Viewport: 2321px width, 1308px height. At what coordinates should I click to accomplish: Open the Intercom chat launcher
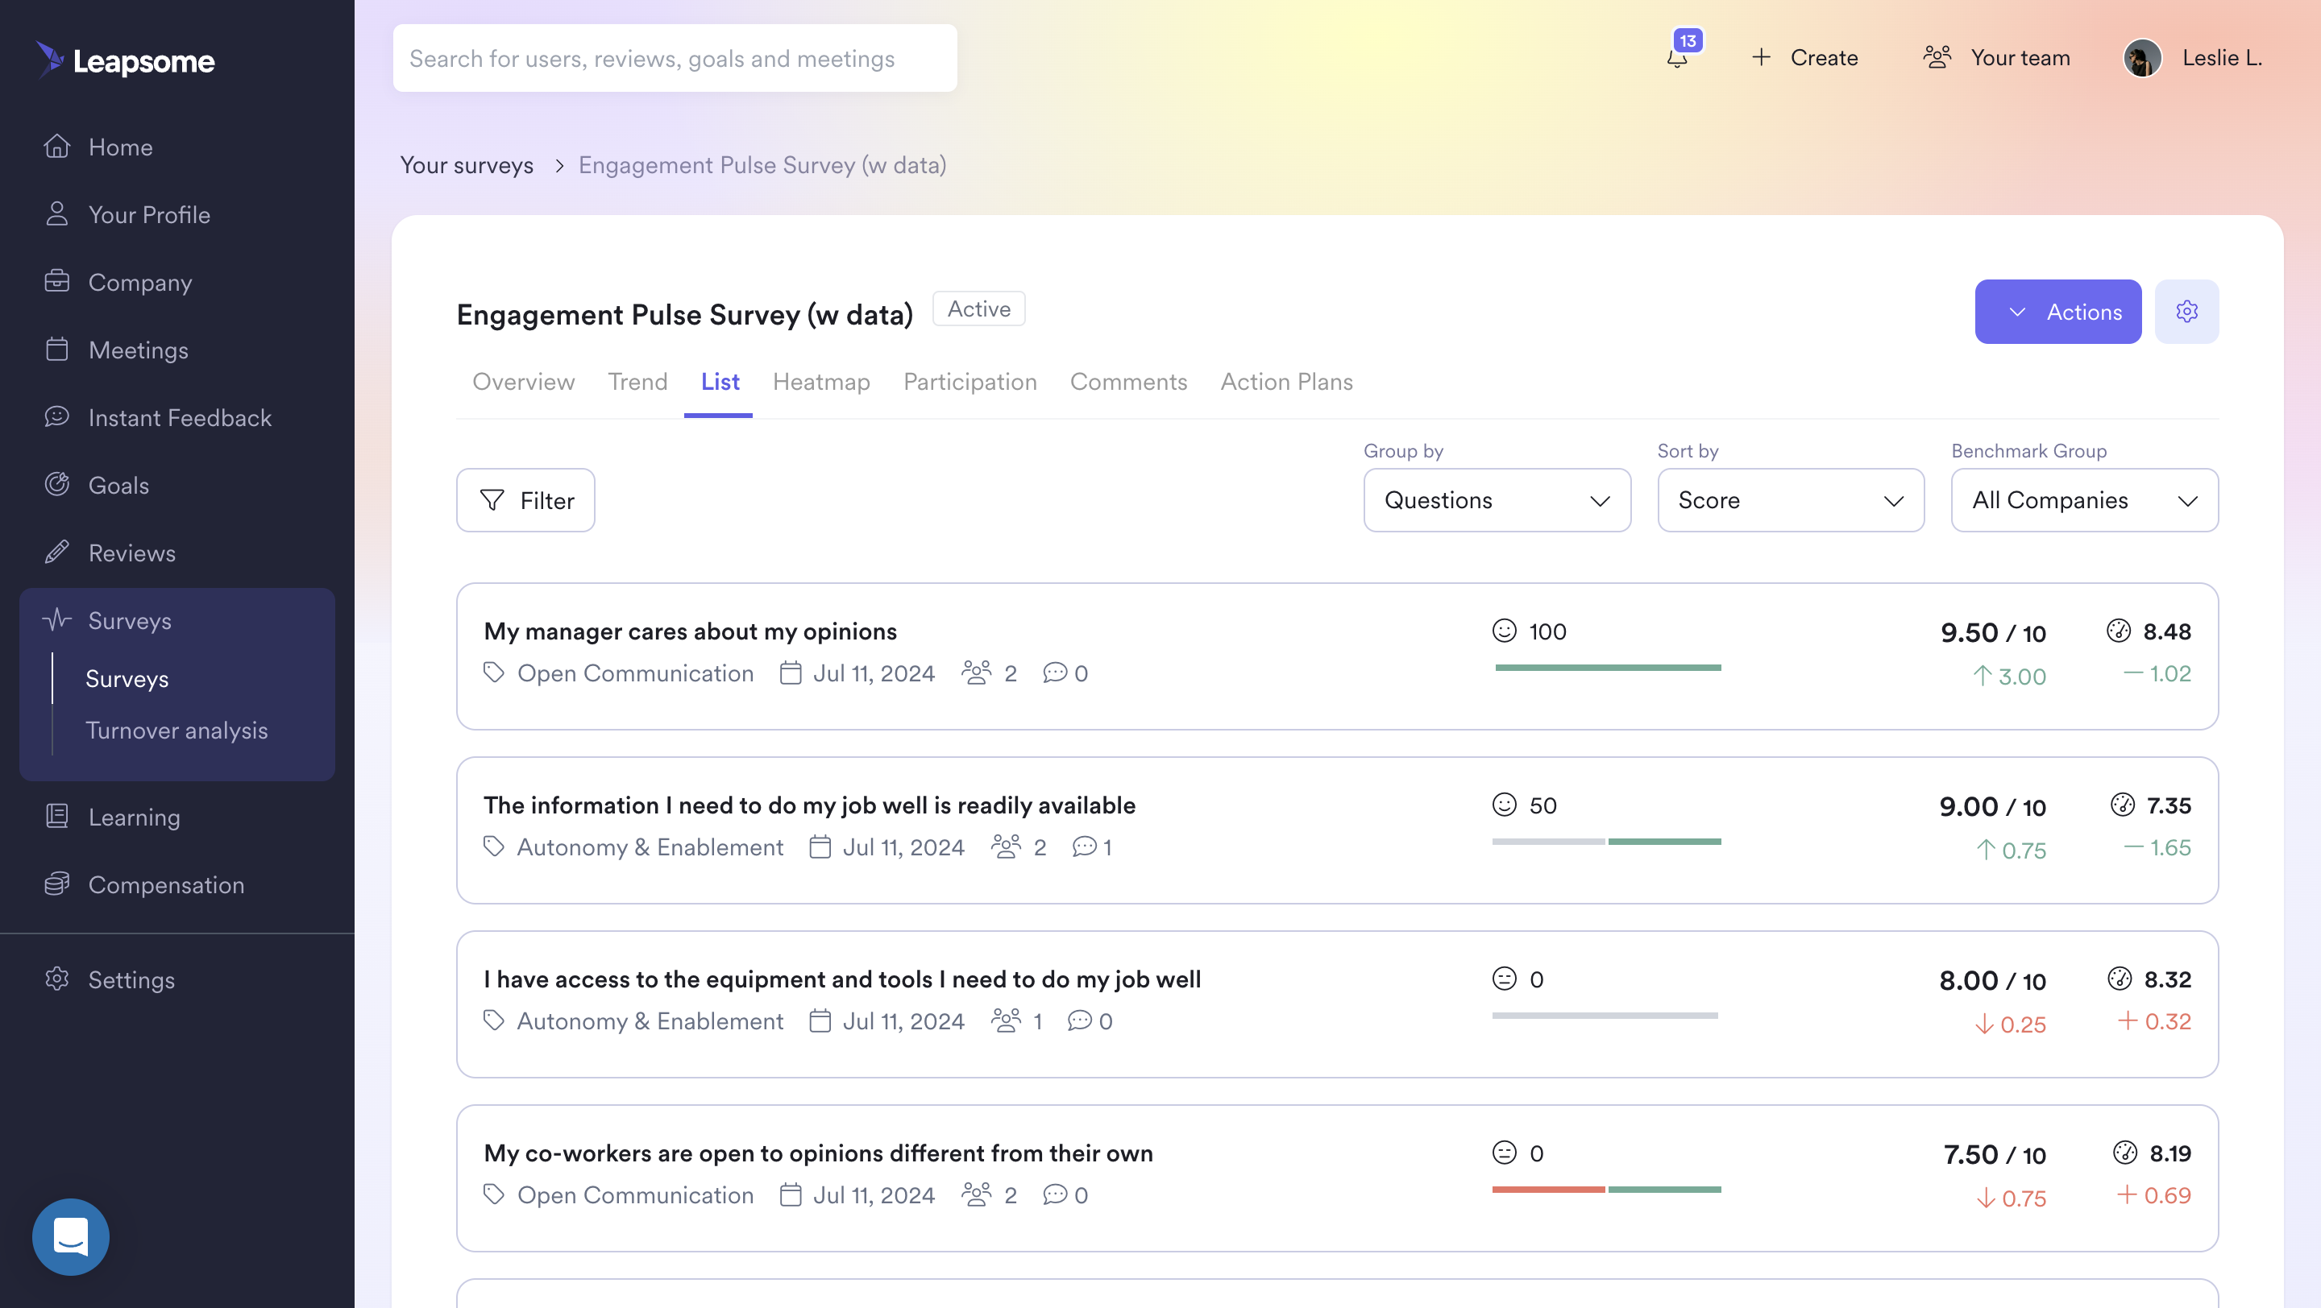(x=70, y=1236)
